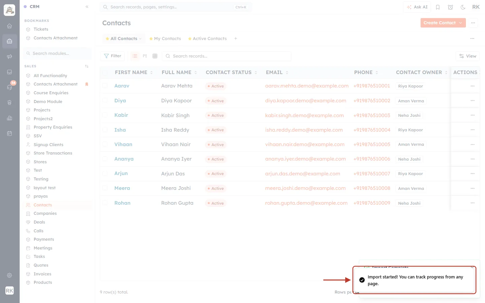Open the calendar icon in left rail
The image size is (485, 303).
pos(9,133)
